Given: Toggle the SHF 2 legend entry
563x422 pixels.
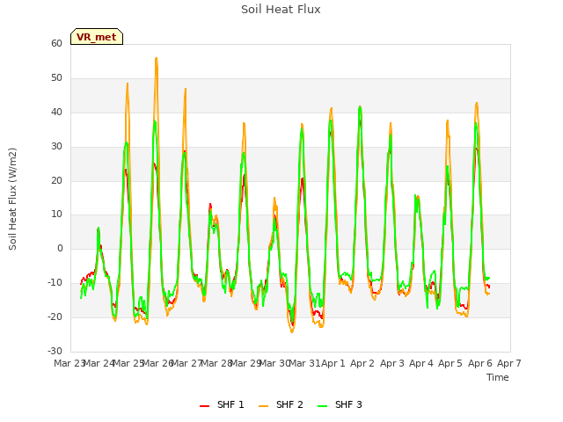Looking at the screenshot, I should tap(281, 404).
